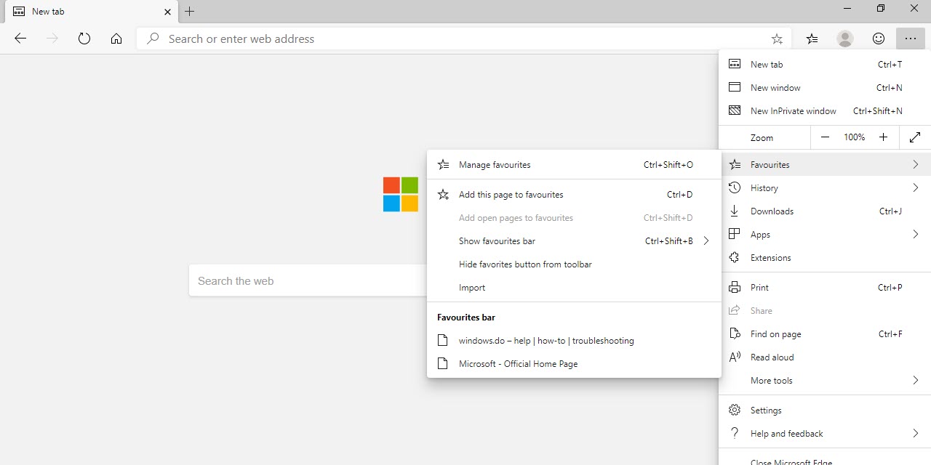Click the profile avatar icon
This screenshot has height=465, width=931.
click(845, 39)
